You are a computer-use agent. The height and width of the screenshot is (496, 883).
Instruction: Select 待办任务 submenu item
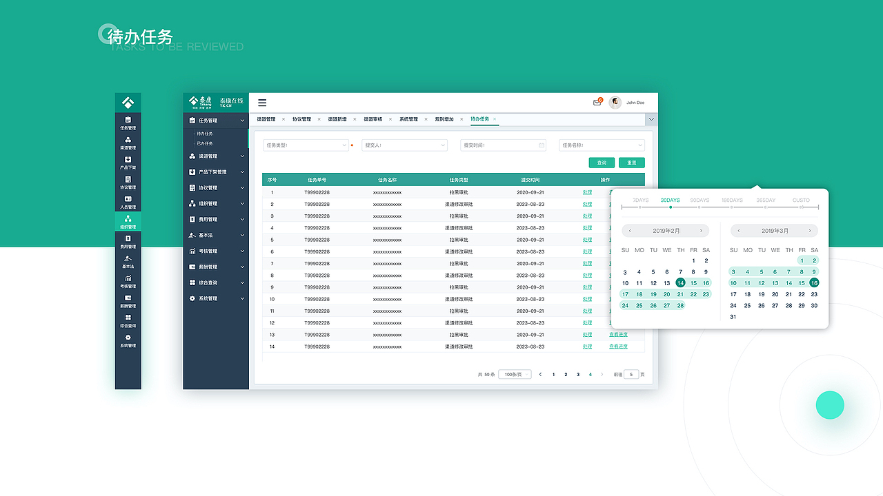(x=205, y=134)
